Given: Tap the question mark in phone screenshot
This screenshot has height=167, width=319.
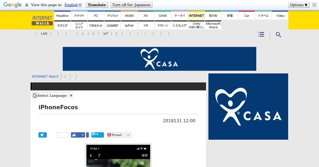Looking at the screenshot, I should click(x=99, y=156).
